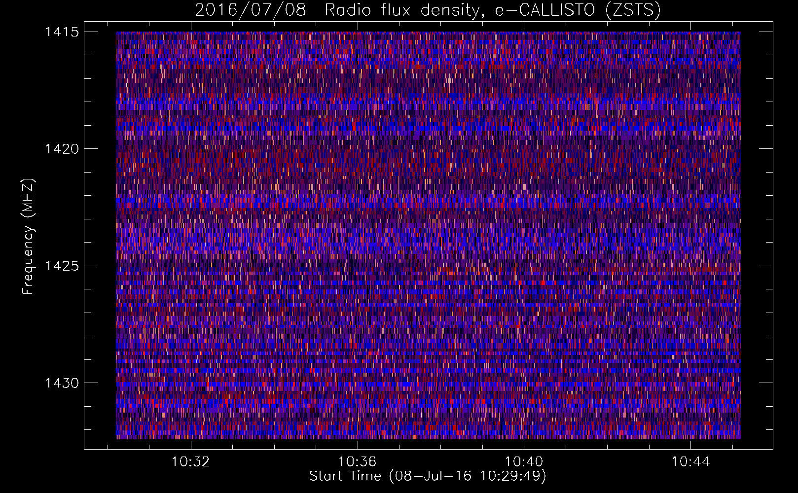798x493 pixels.
Task: Click the '10:32' time axis label
Action: coord(190,462)
